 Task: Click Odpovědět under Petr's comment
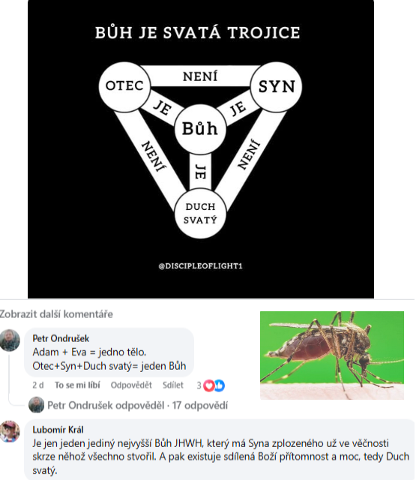click(131, 385)
